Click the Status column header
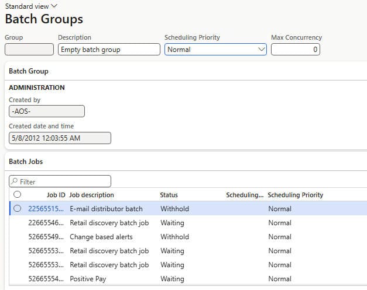The width and height of the screenshot is (367, 290). (169, 195)
